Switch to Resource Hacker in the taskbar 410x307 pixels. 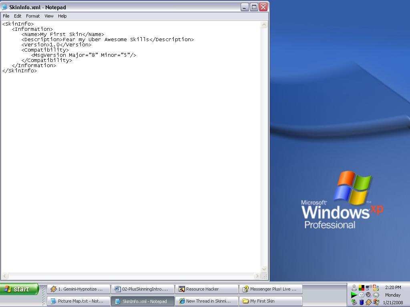coord(206,289)
